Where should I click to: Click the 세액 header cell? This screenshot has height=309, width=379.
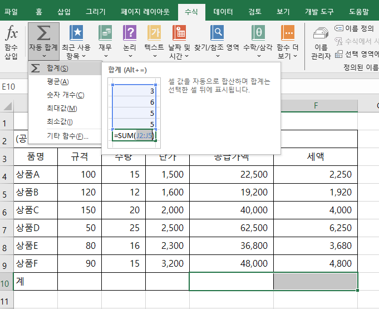[x=316, y=156]
